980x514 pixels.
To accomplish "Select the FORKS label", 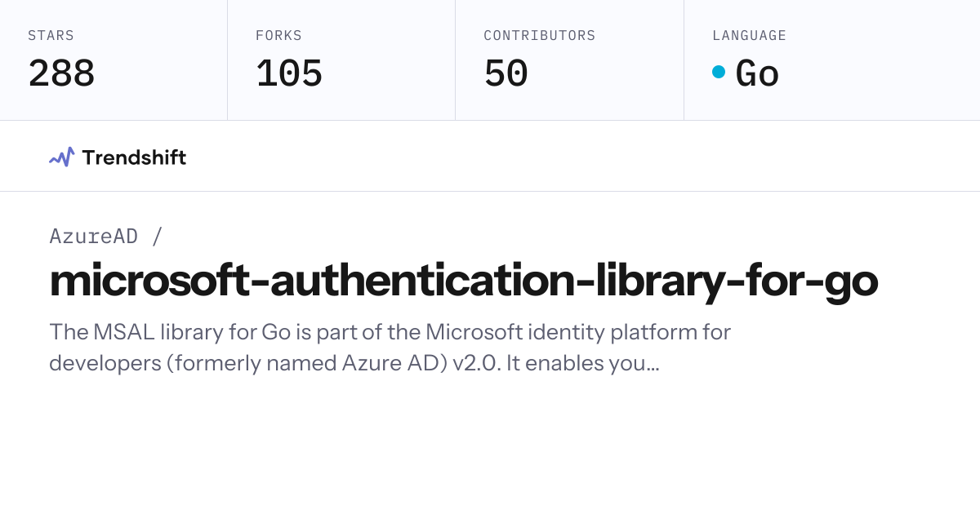I will (278, 36).
